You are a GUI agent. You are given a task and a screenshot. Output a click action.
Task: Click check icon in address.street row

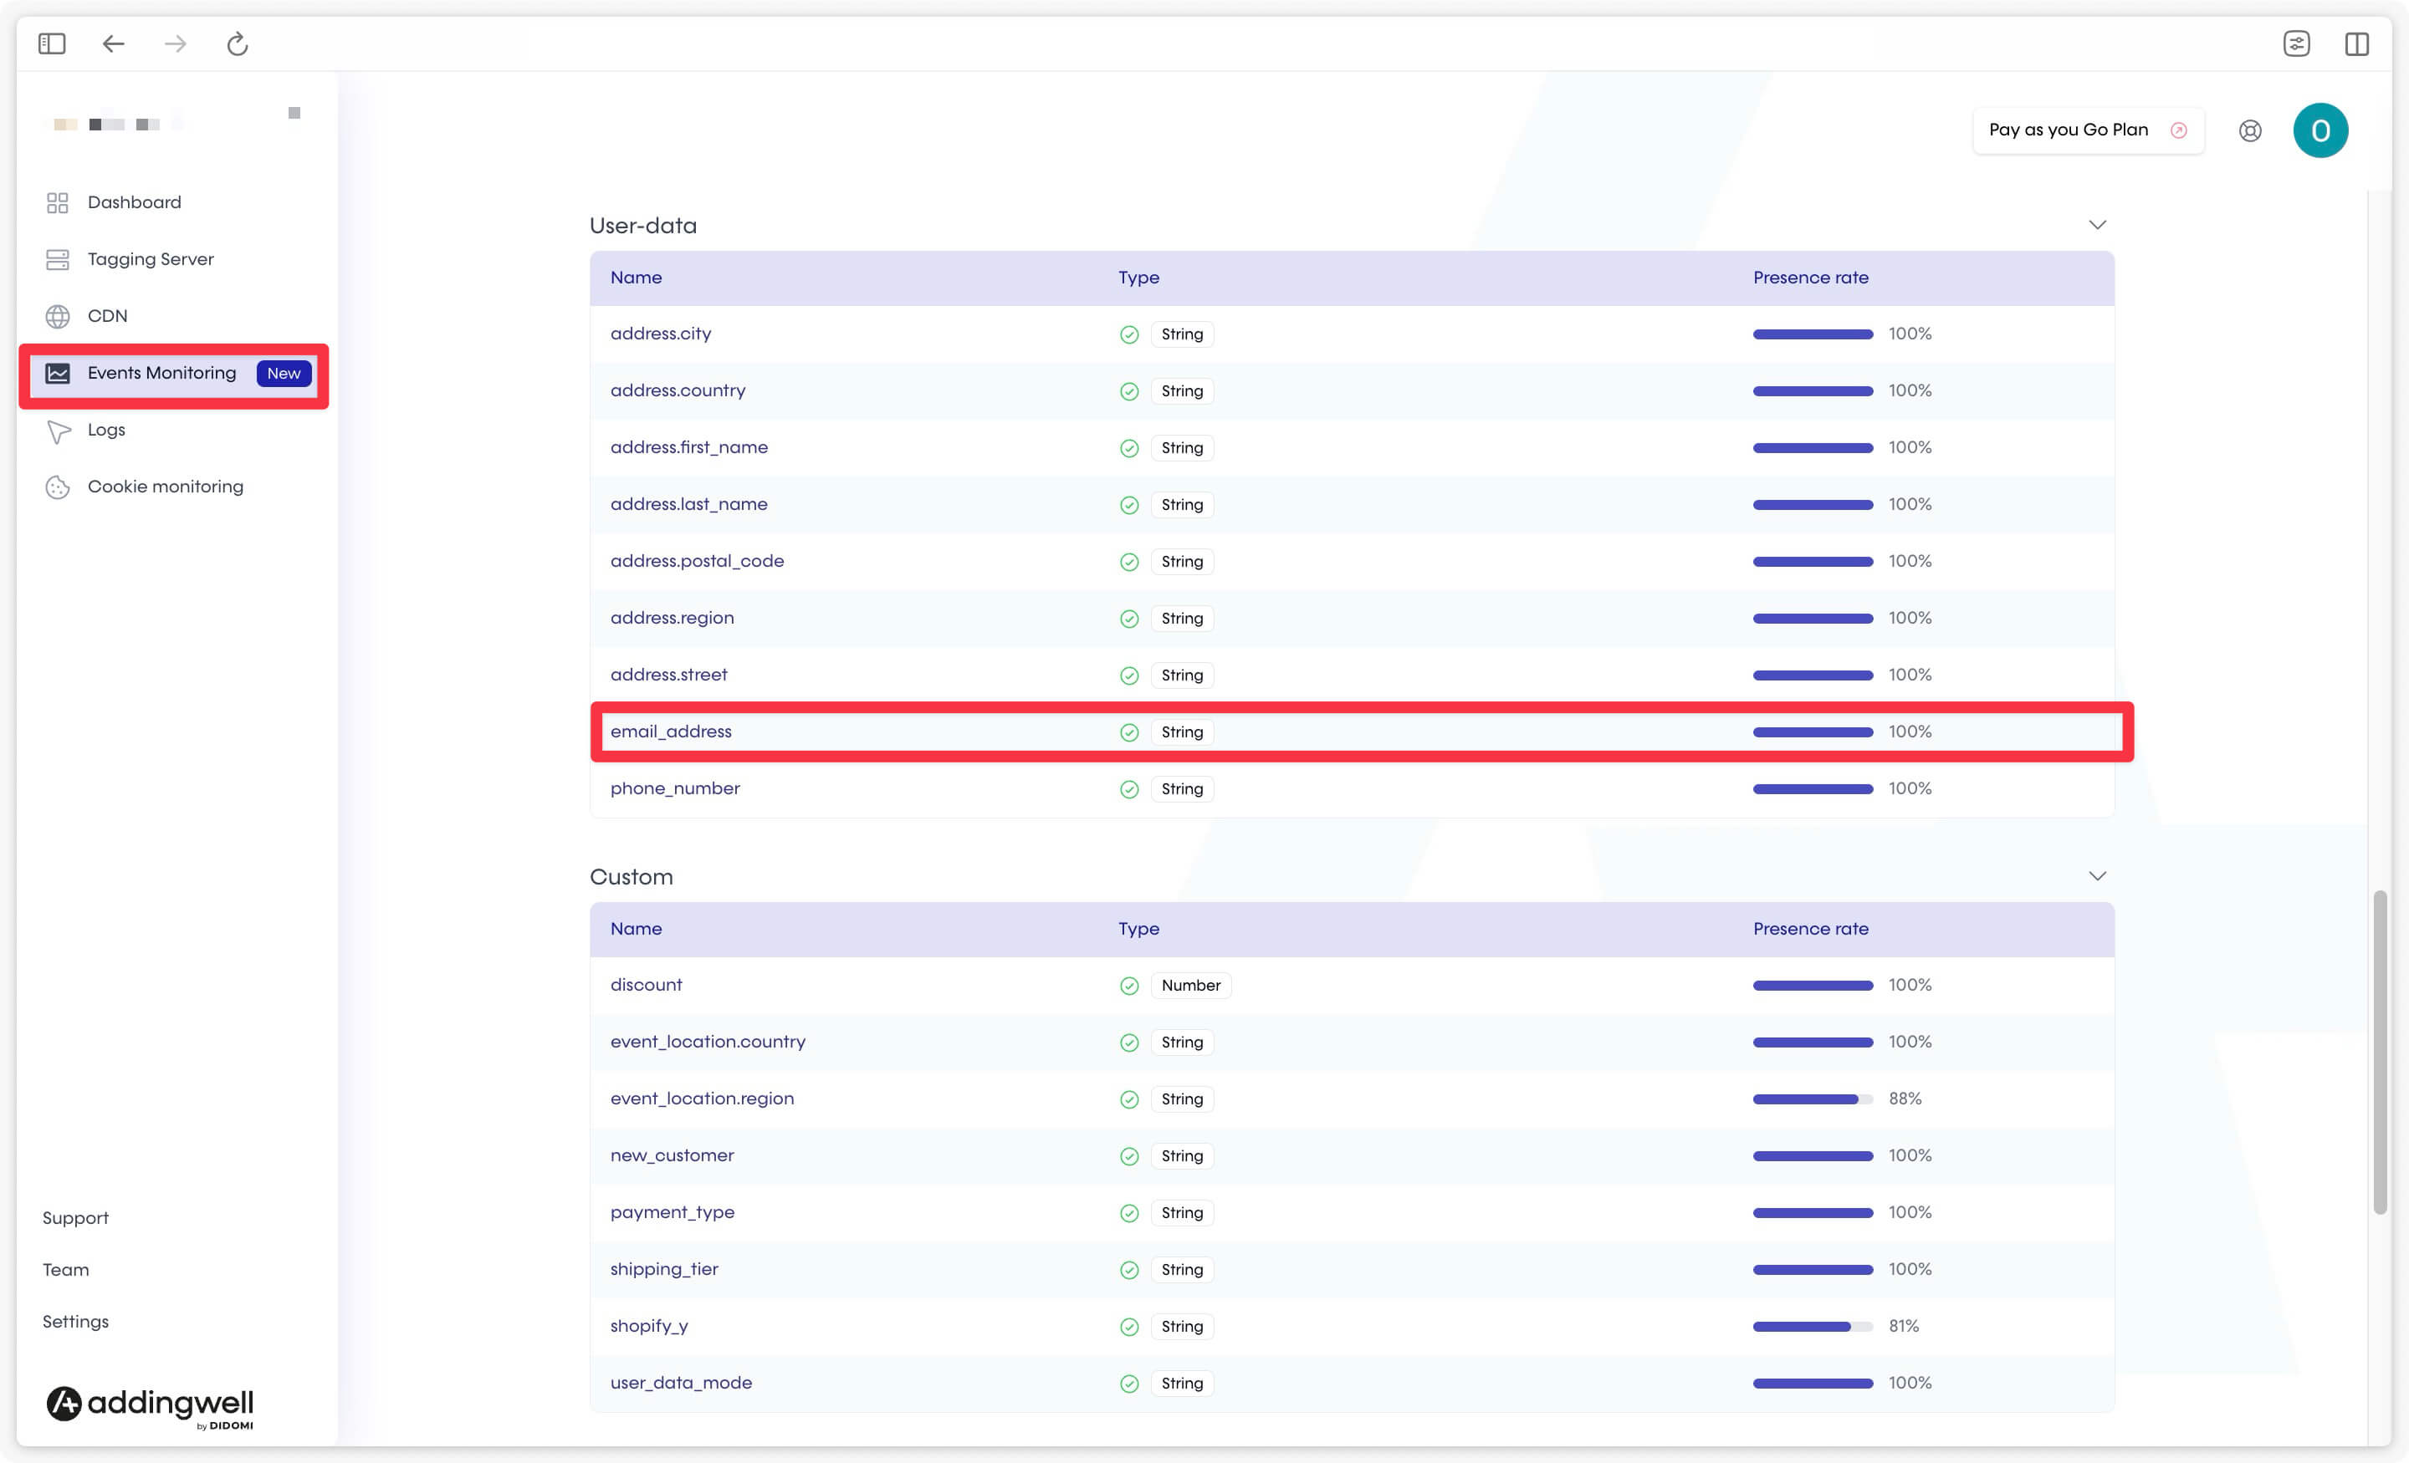point(1129,675)
